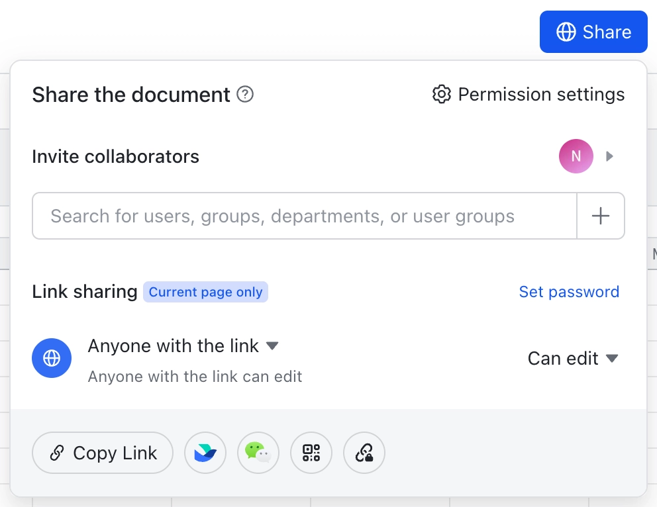The width and height of the screenshot is (657, 507).
Task: Click the N collaborator avatar
Action: [576, 156]
